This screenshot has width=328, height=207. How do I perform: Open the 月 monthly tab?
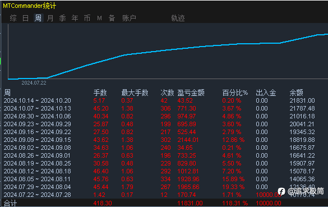click(x=50, y=18)
